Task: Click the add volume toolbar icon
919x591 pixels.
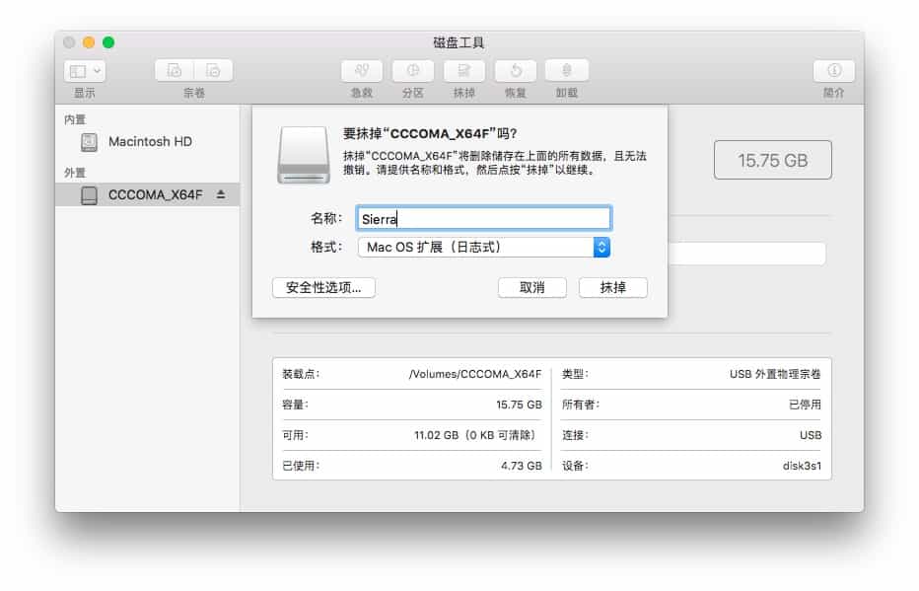Action: 175,71
